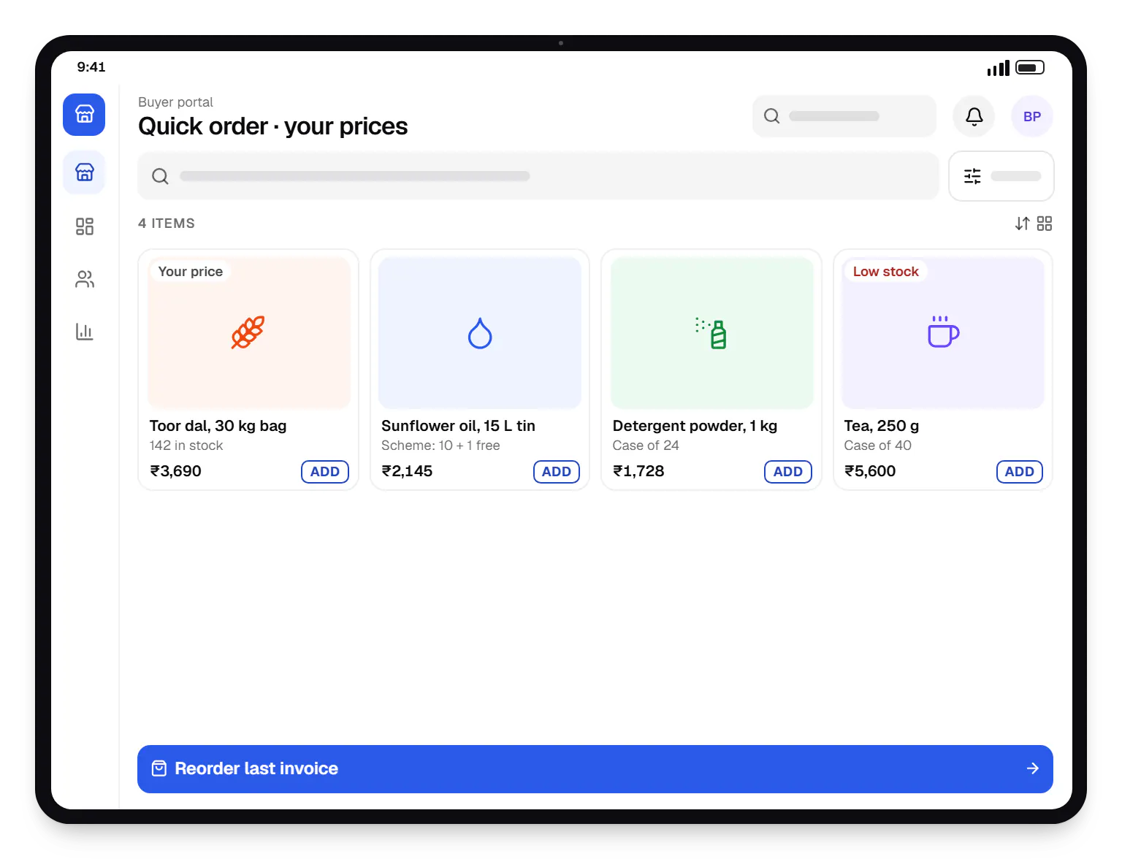The image size is (1122, 859).
Task: Click 'Sunflower oil, 15 L tin' title
Action: pos(458,426)
